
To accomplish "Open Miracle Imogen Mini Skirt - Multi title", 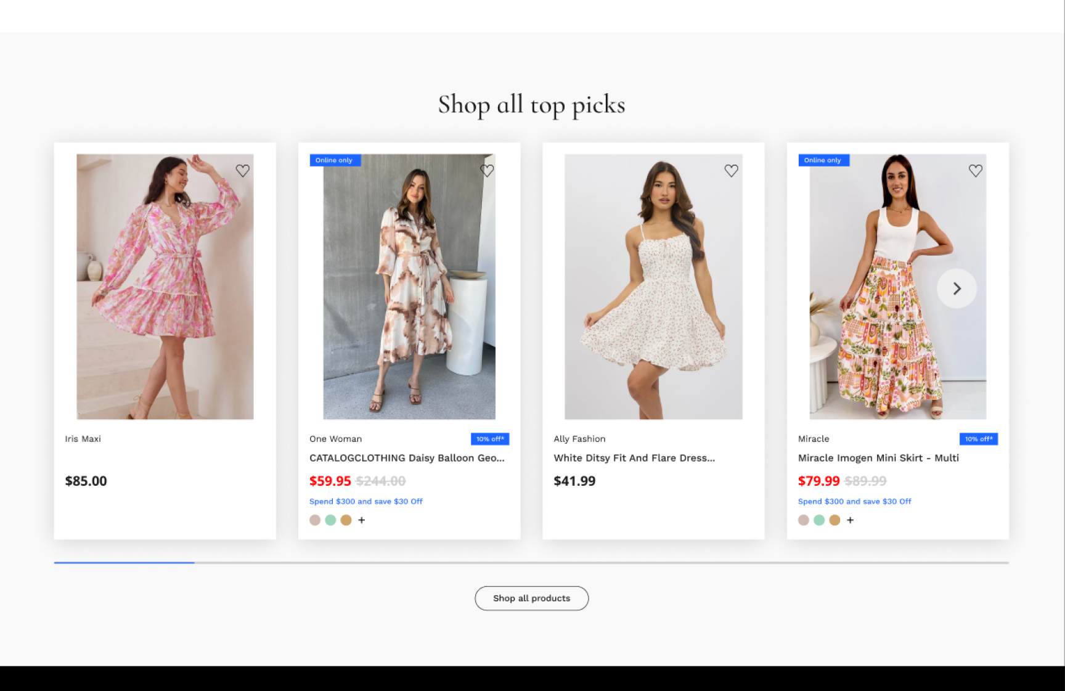I will [878, 458].
